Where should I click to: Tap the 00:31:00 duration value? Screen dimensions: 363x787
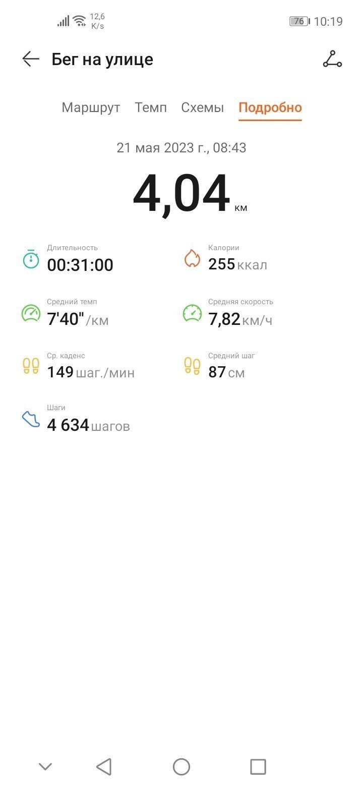80,265
